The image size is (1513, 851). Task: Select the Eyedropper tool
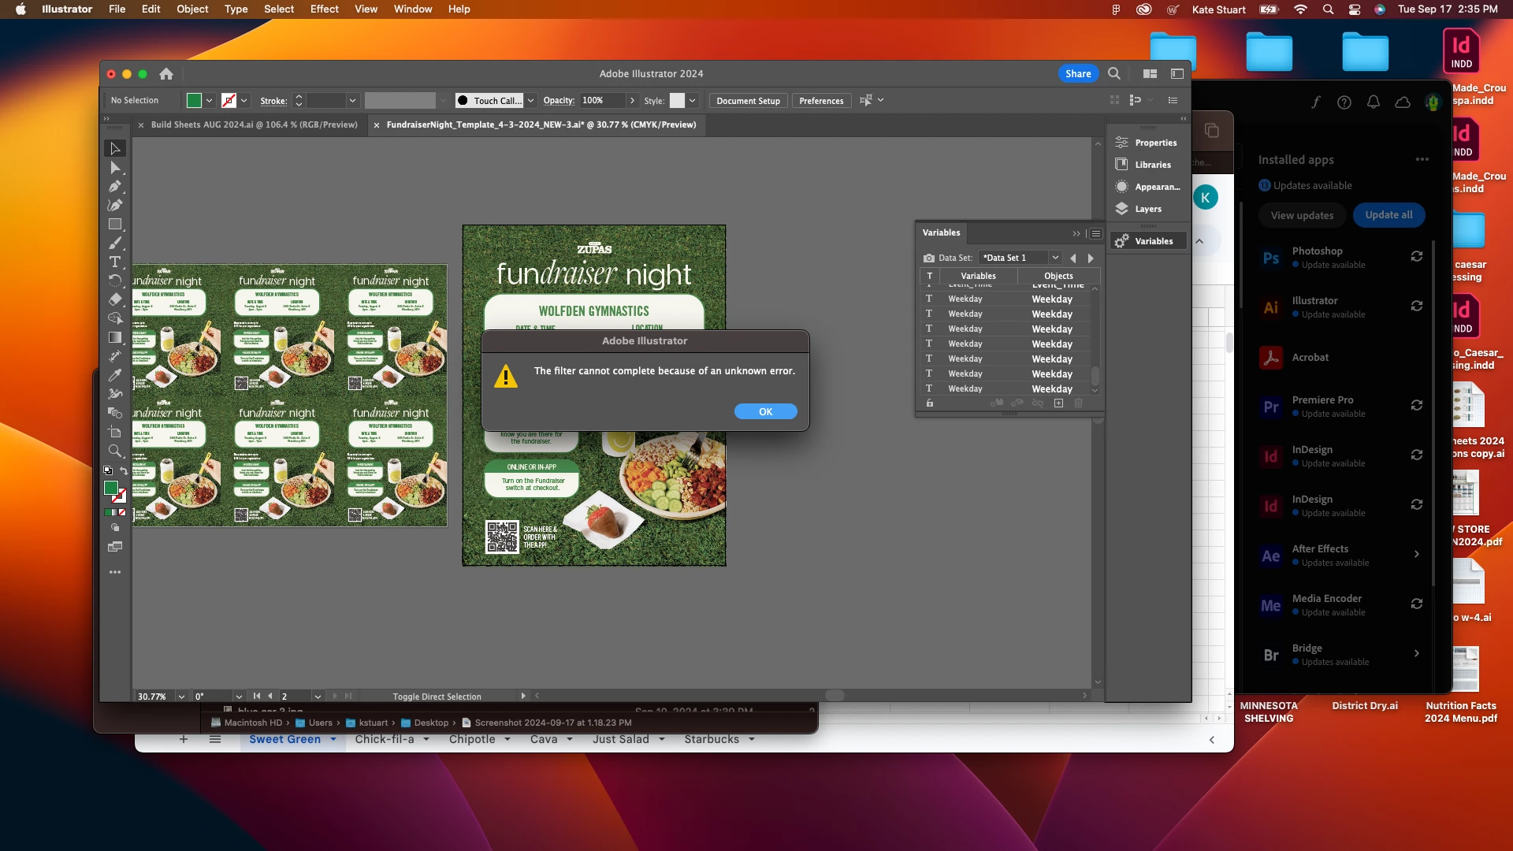114,375
